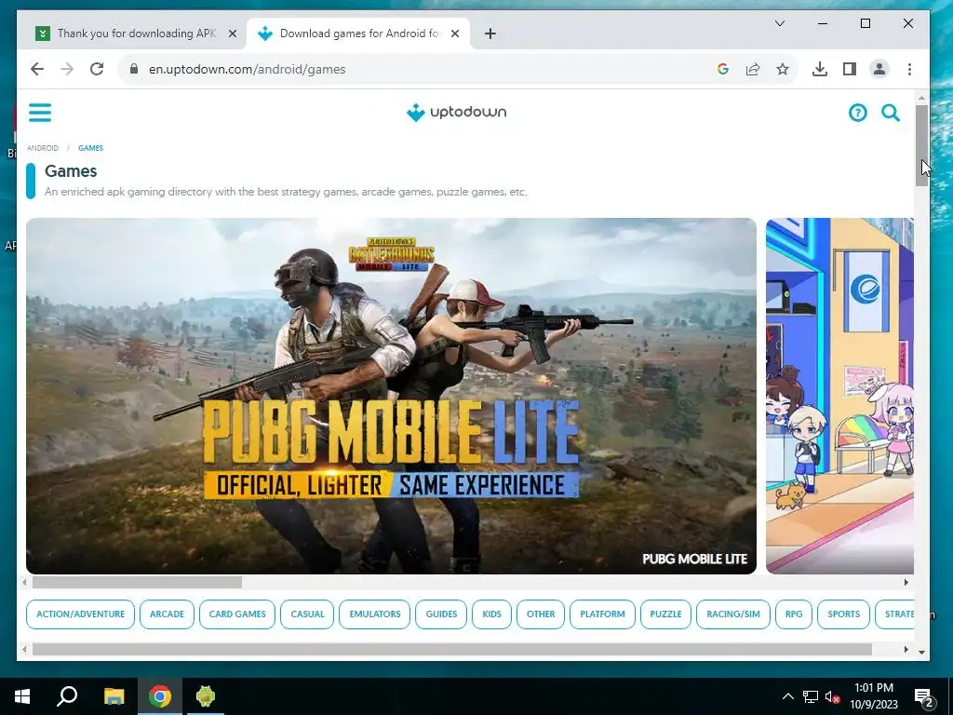Click the Uptodown logo
This screenshot has width=953, height=715.
pyautogui.click(x=456, y=113)
